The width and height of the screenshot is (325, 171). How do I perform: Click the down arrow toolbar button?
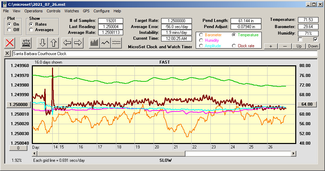(x=42, y=43)
